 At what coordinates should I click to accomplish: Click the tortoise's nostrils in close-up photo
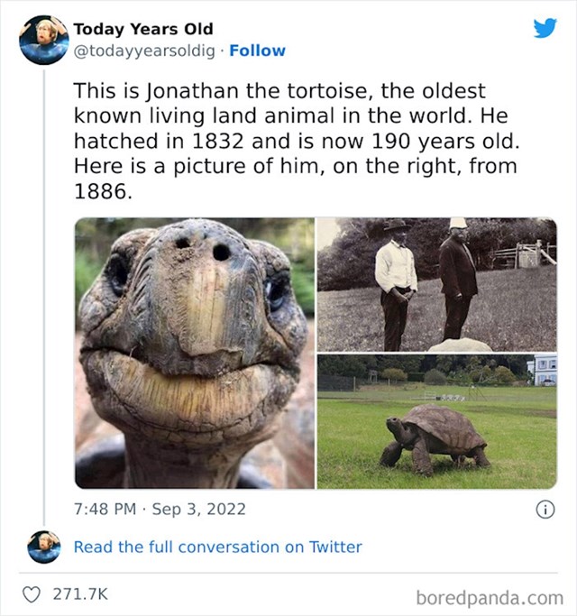[204, 248]
